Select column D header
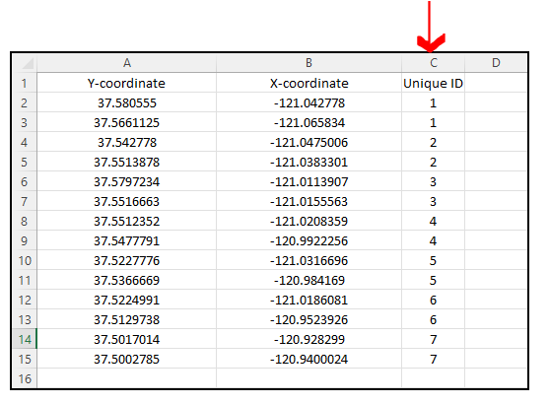Image resolution: width=549 pixels, height=404 pixels. [496, 63]
